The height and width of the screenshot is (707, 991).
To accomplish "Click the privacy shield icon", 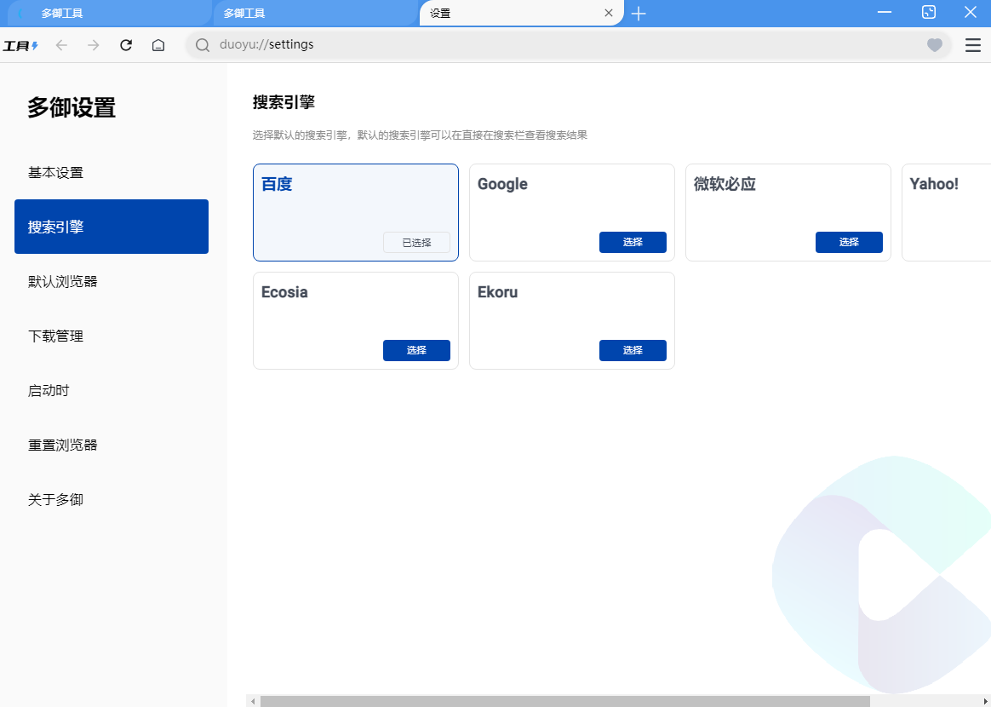I will click(x=934, y=45).
